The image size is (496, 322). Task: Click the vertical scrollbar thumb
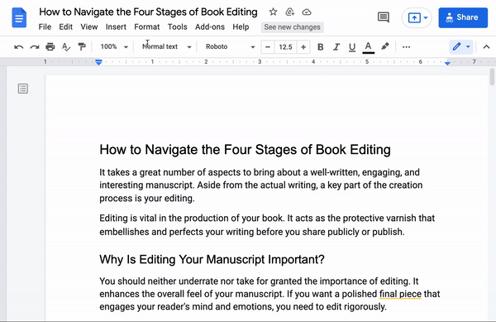point(492,77)
